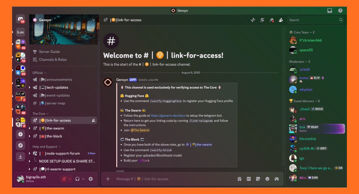The height and width of the screenshot is (194, 359).
Task: Open Channels & Roles
Action: pyautogui.click(x=49, y=59)
